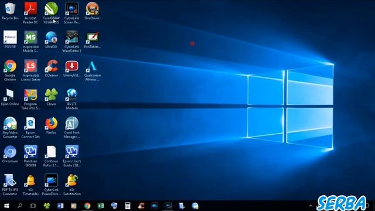
Task: Show hidden system tray icons
Action: [311, 206]
